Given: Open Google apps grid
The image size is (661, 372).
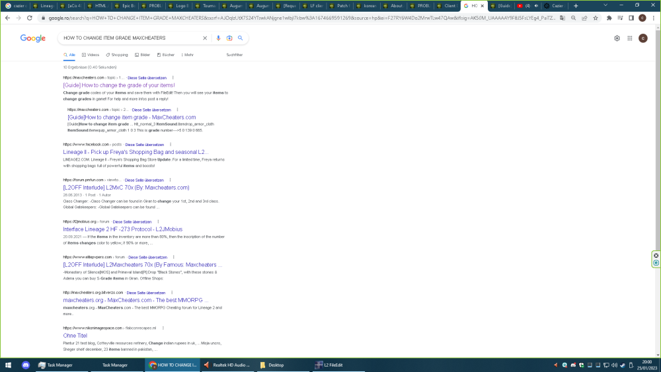Looking at the screenshot, I should coord(630,38).
